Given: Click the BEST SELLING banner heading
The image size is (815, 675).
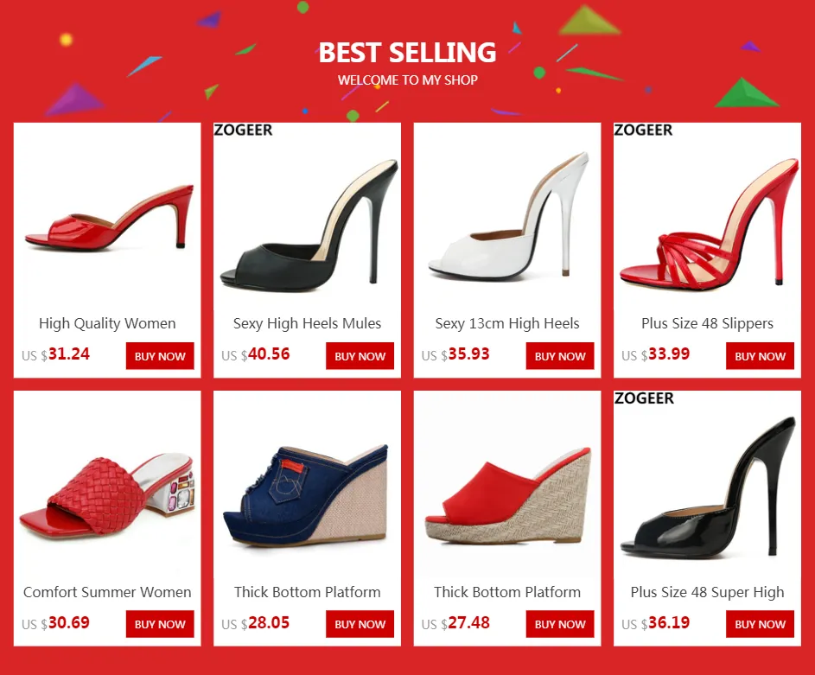Looking at the screenshot, I should coord(408,53).
